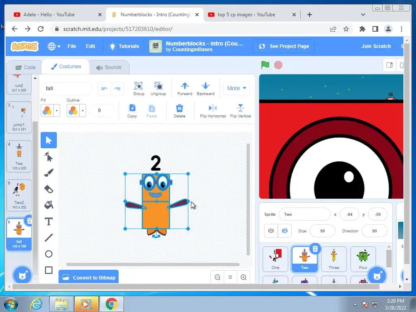Image resolution: width=416 pixels, height=312 pixels.
Task: Open the language globe dropdown
Action: pyautogui.click(x=54, y=46)
